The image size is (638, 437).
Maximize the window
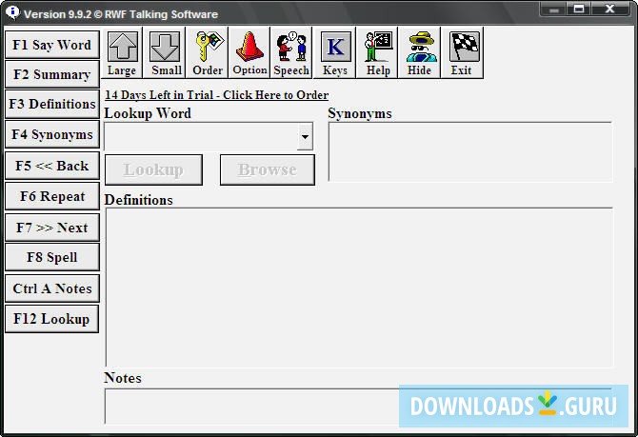point(579,10)
